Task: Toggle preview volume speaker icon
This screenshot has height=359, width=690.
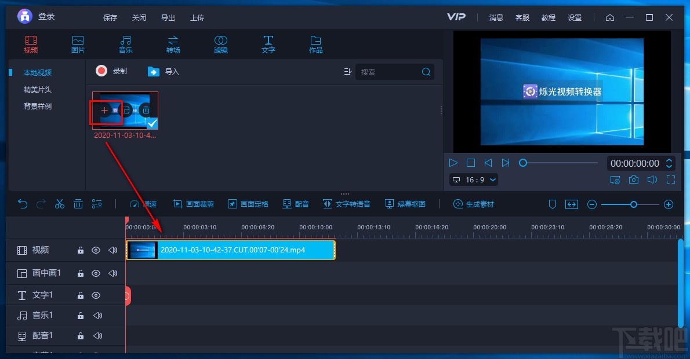Action: click(x=652, y=179)
